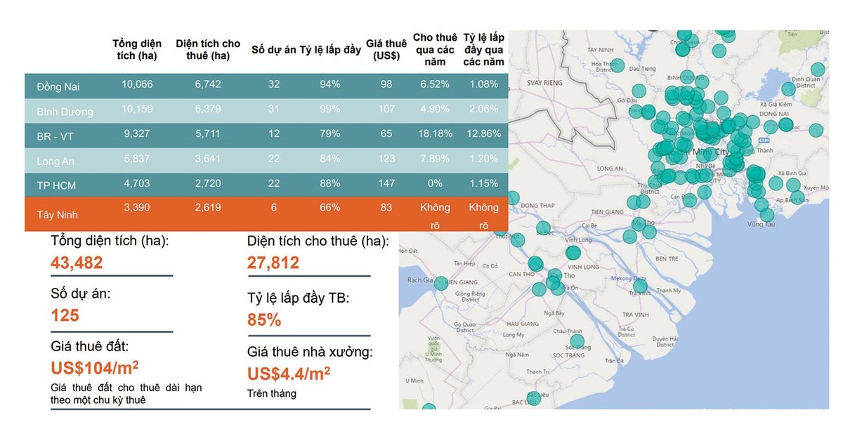Click the 'Tổng diện tích (ha)' column header

[138, 49]
